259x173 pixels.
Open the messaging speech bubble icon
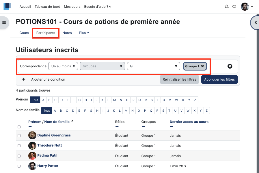point(234,7)
